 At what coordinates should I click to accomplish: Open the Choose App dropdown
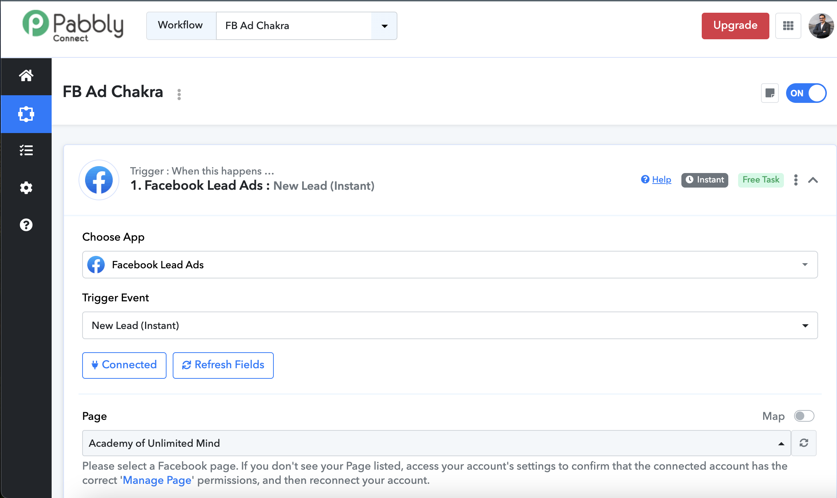pos(450,265)
